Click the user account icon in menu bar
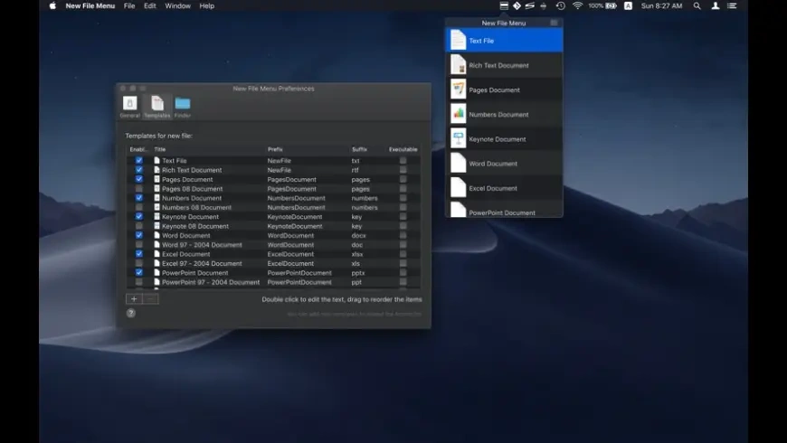The image size is (787, 443). pos(716,6)
